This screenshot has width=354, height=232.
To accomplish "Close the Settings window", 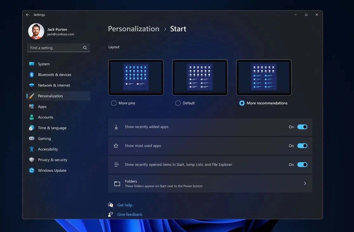I will tap(317, 15).
